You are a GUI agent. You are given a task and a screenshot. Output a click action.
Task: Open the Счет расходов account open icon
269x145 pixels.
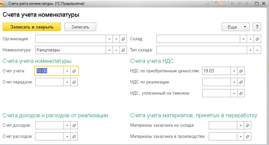74,136
